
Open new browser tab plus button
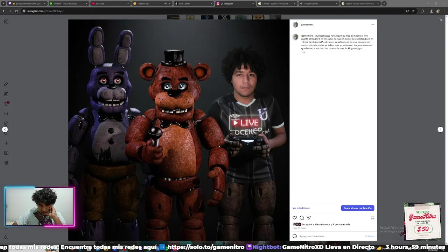(x=384, y=3)
